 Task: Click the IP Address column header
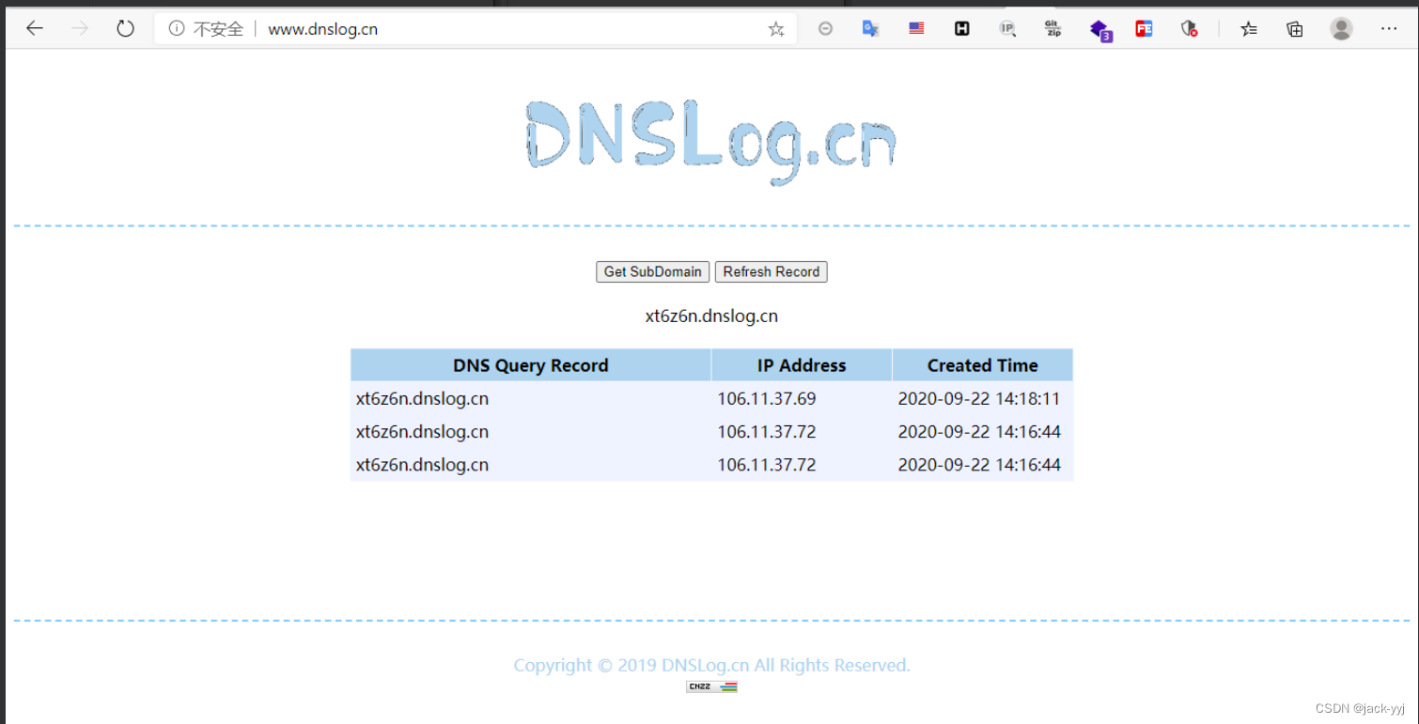click(802, 365)
